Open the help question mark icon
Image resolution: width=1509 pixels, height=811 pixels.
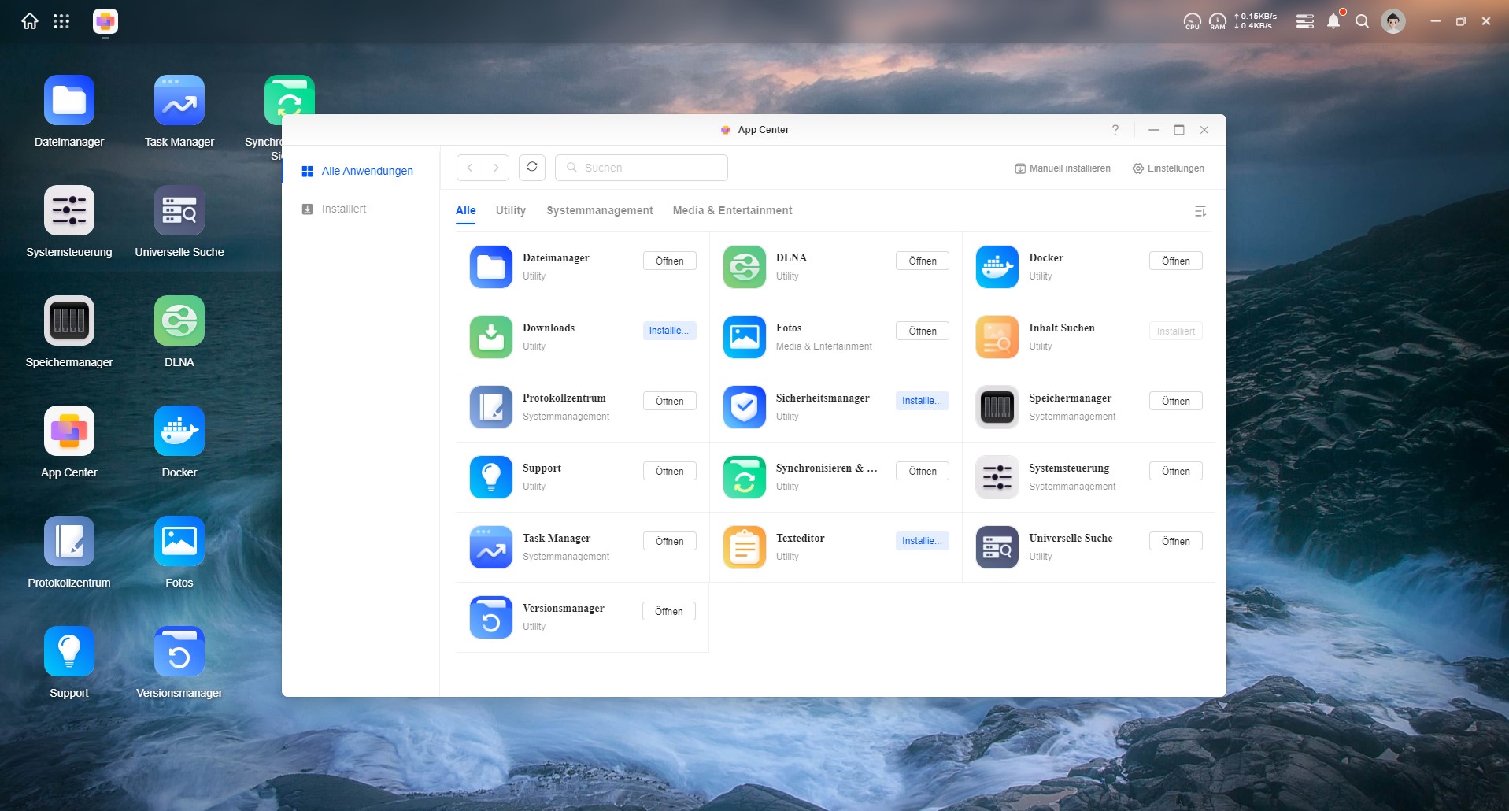click(x=1115, y=130)
